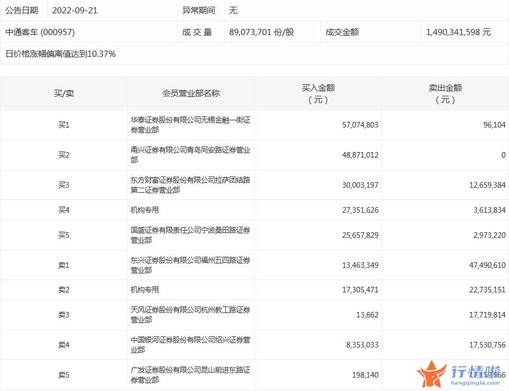Image resolution: width=509 pixels, height=391 pixels.
Task: Click 华泰证券无锡金融一街证券营业部 name
Action: click(191, 125)
